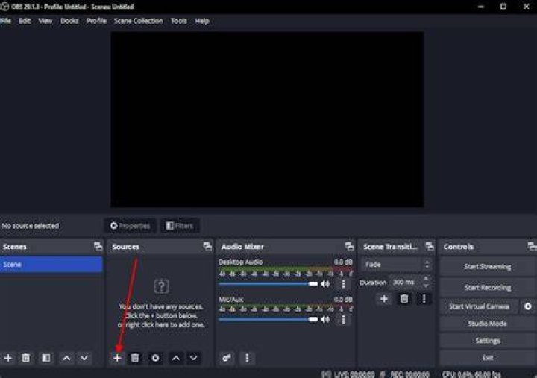Open the Tools menu
Viewport: 537px width, 378px height.
pyautogui.click(x=179, y=21)
